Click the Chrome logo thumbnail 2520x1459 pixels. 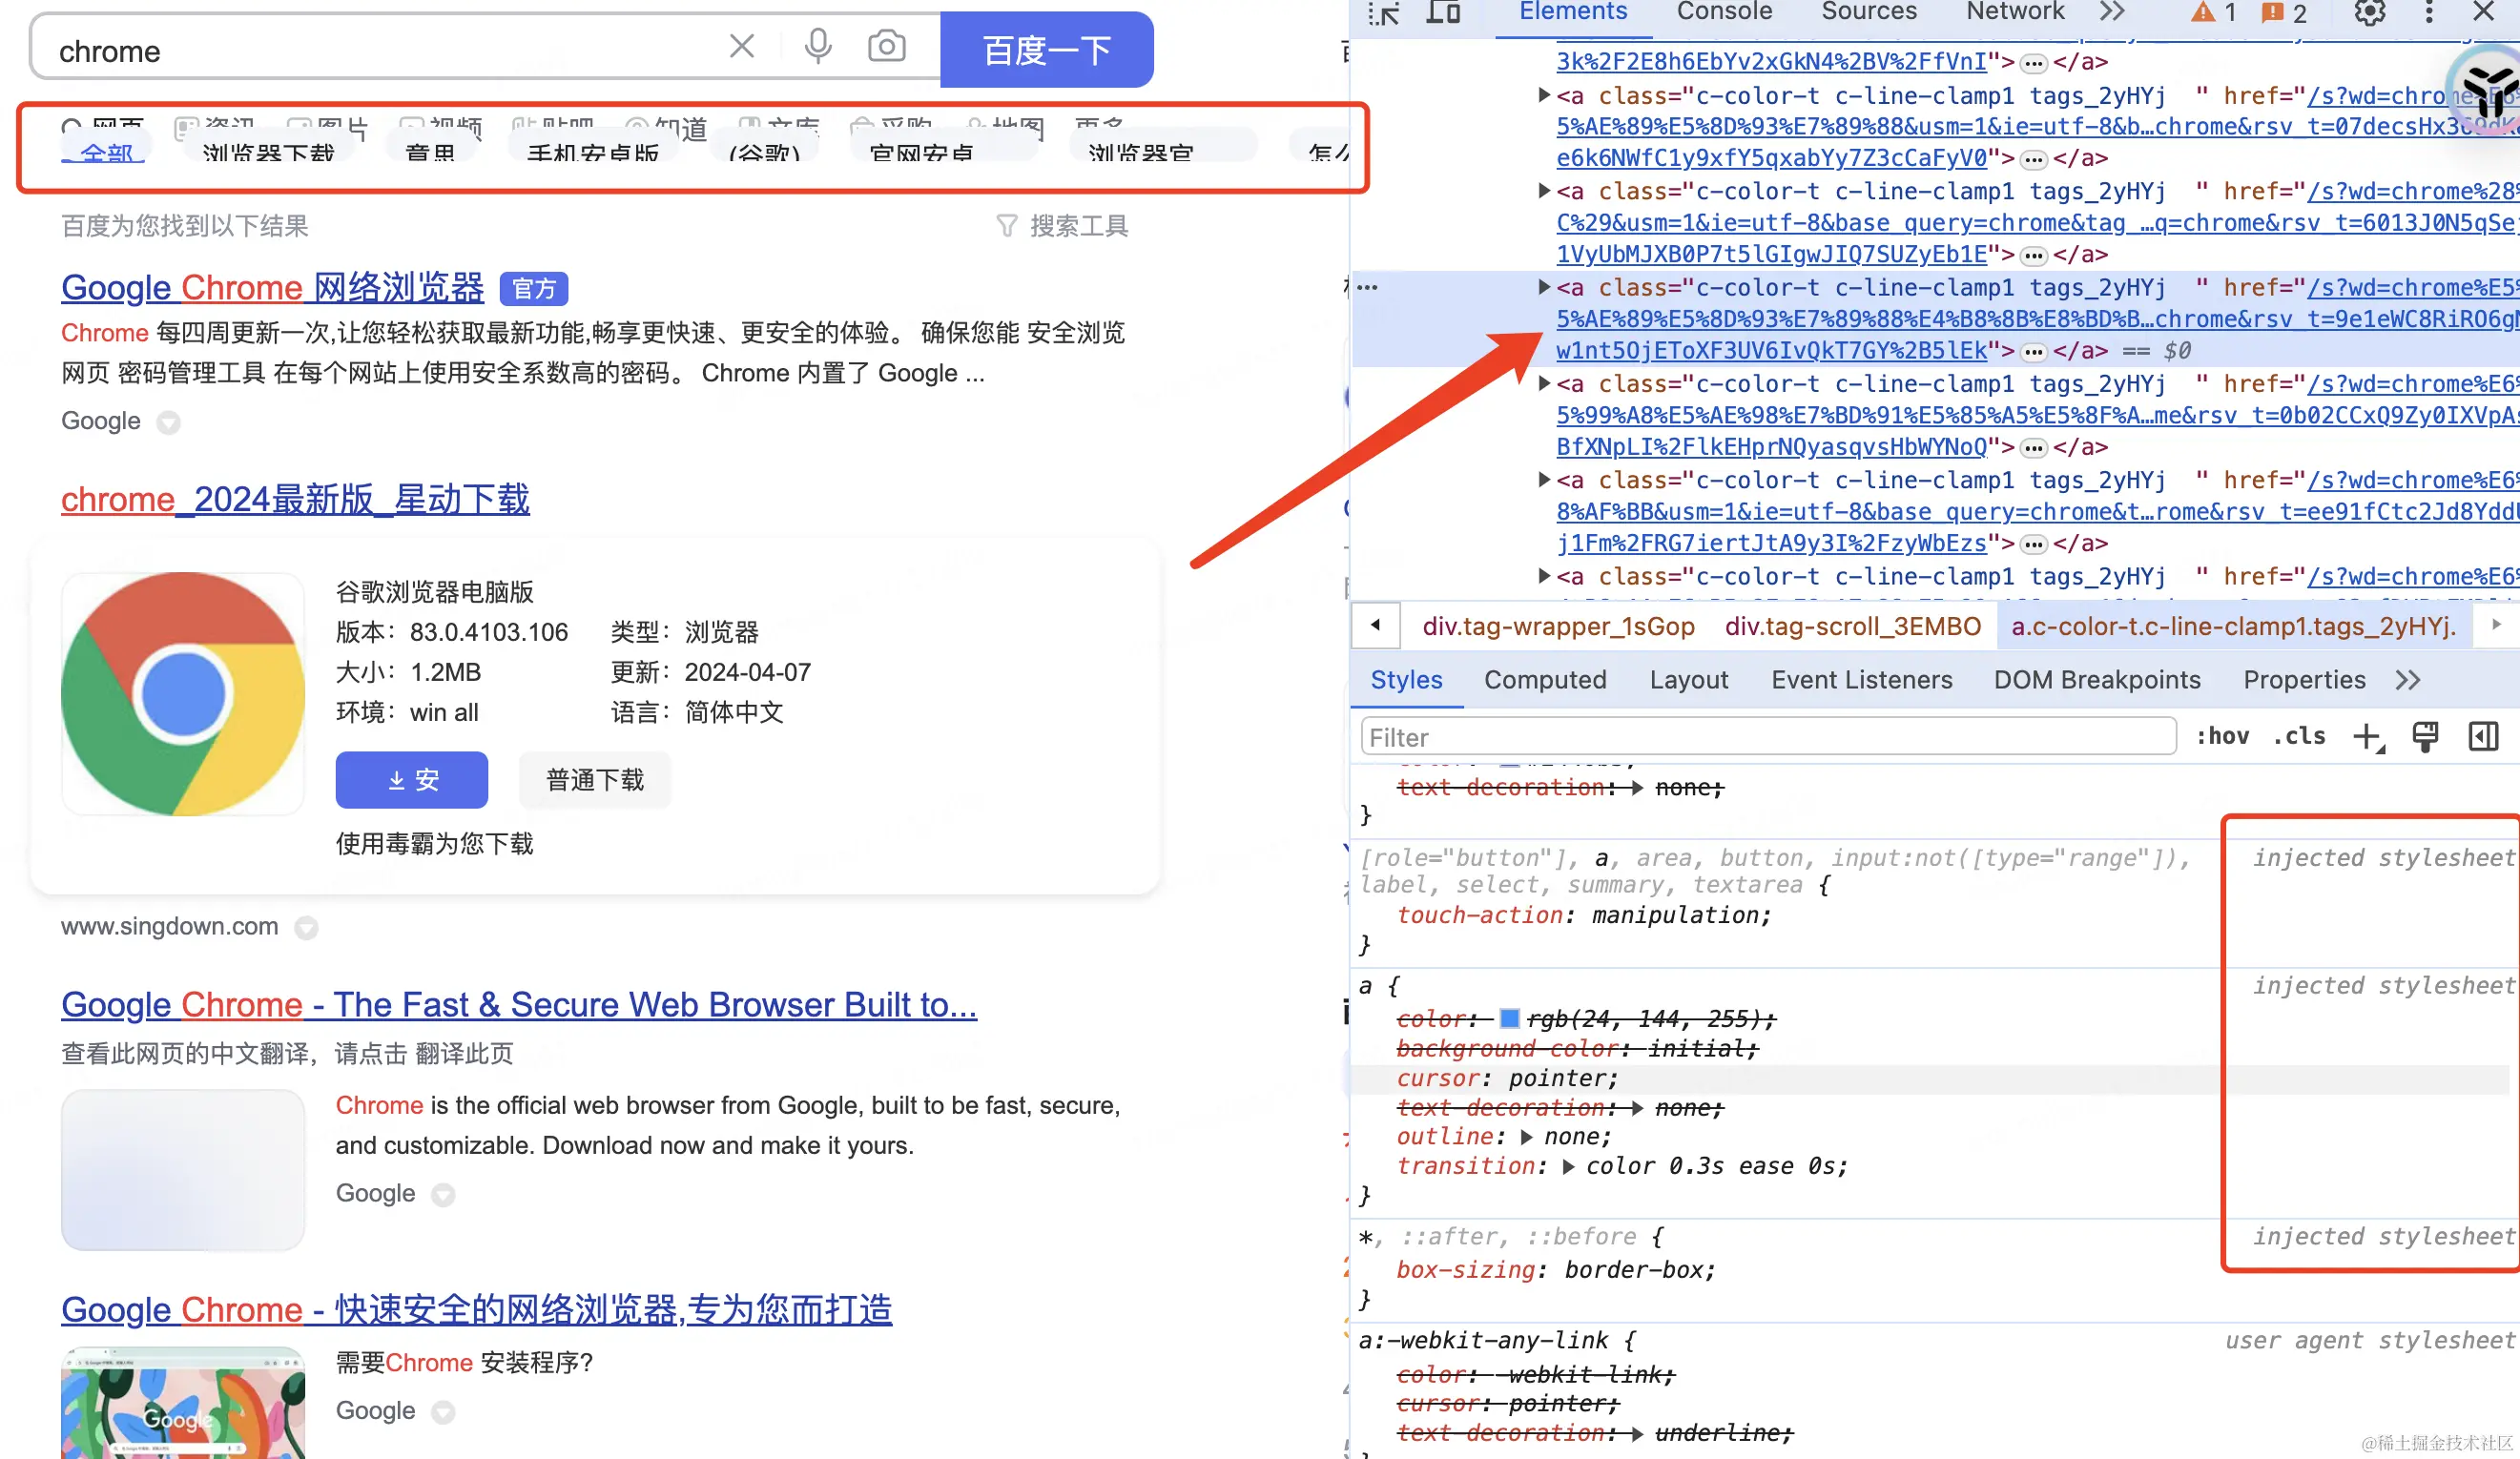(183, 693)
